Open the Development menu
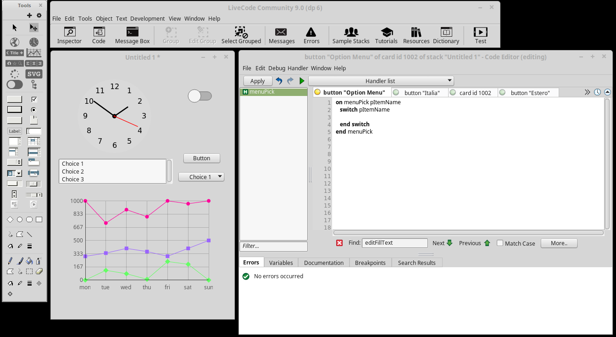The width and height of the screenshot is (616, 337). [x=147, y=19]
